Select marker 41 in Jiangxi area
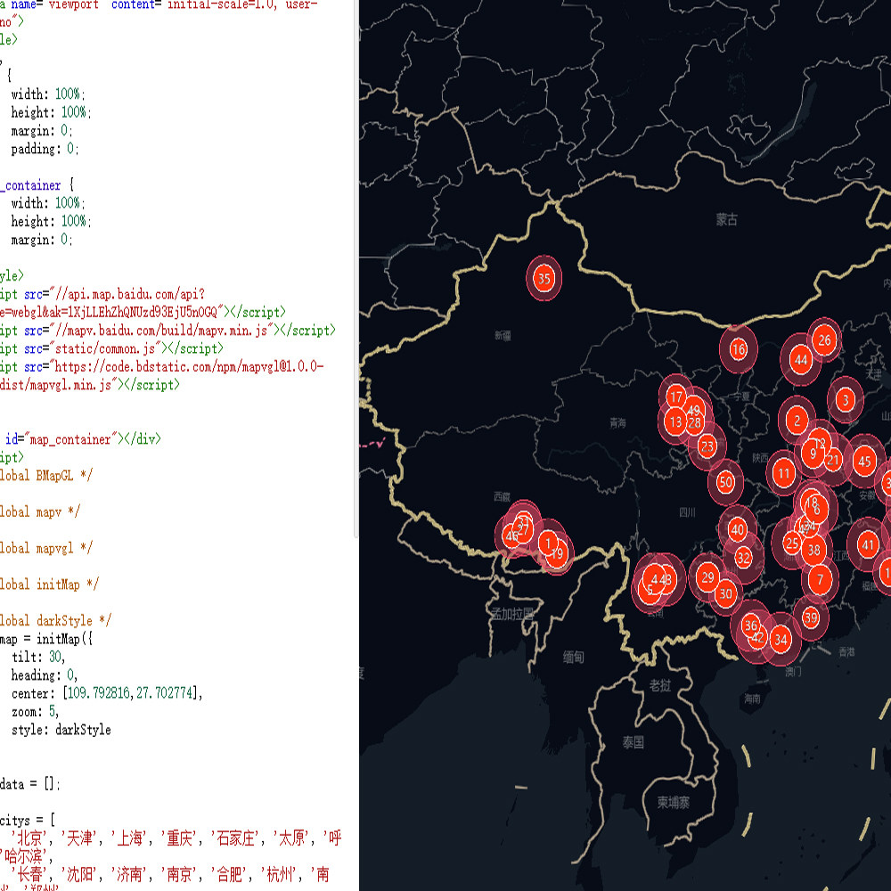 click(866, 544)
